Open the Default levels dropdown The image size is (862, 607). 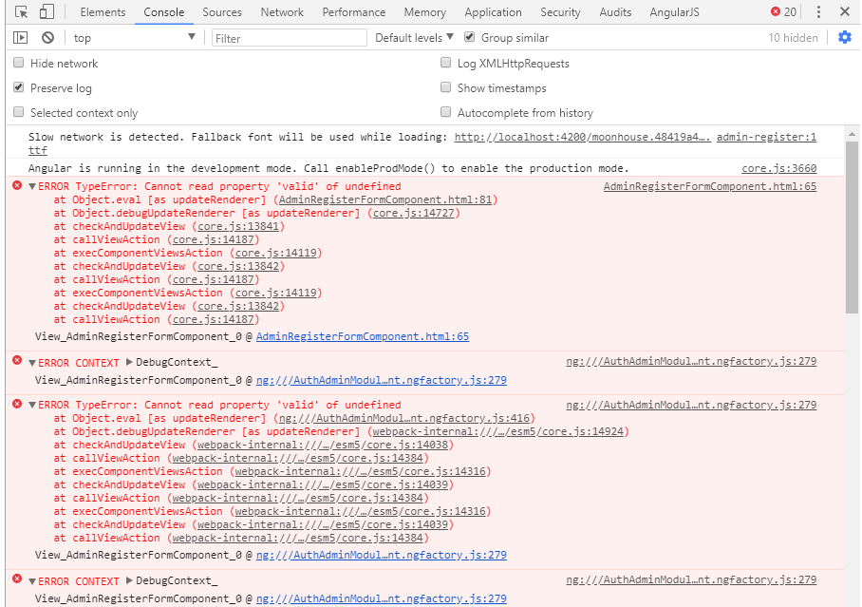(x=414, y=37)
